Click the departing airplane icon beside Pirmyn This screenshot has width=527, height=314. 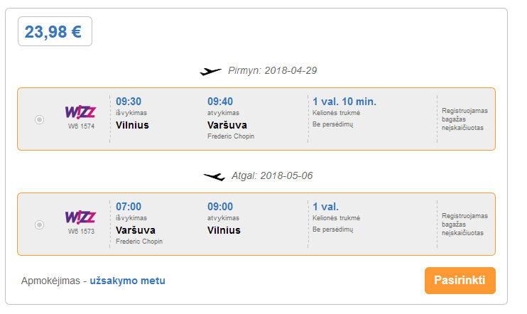coord(211,71)
